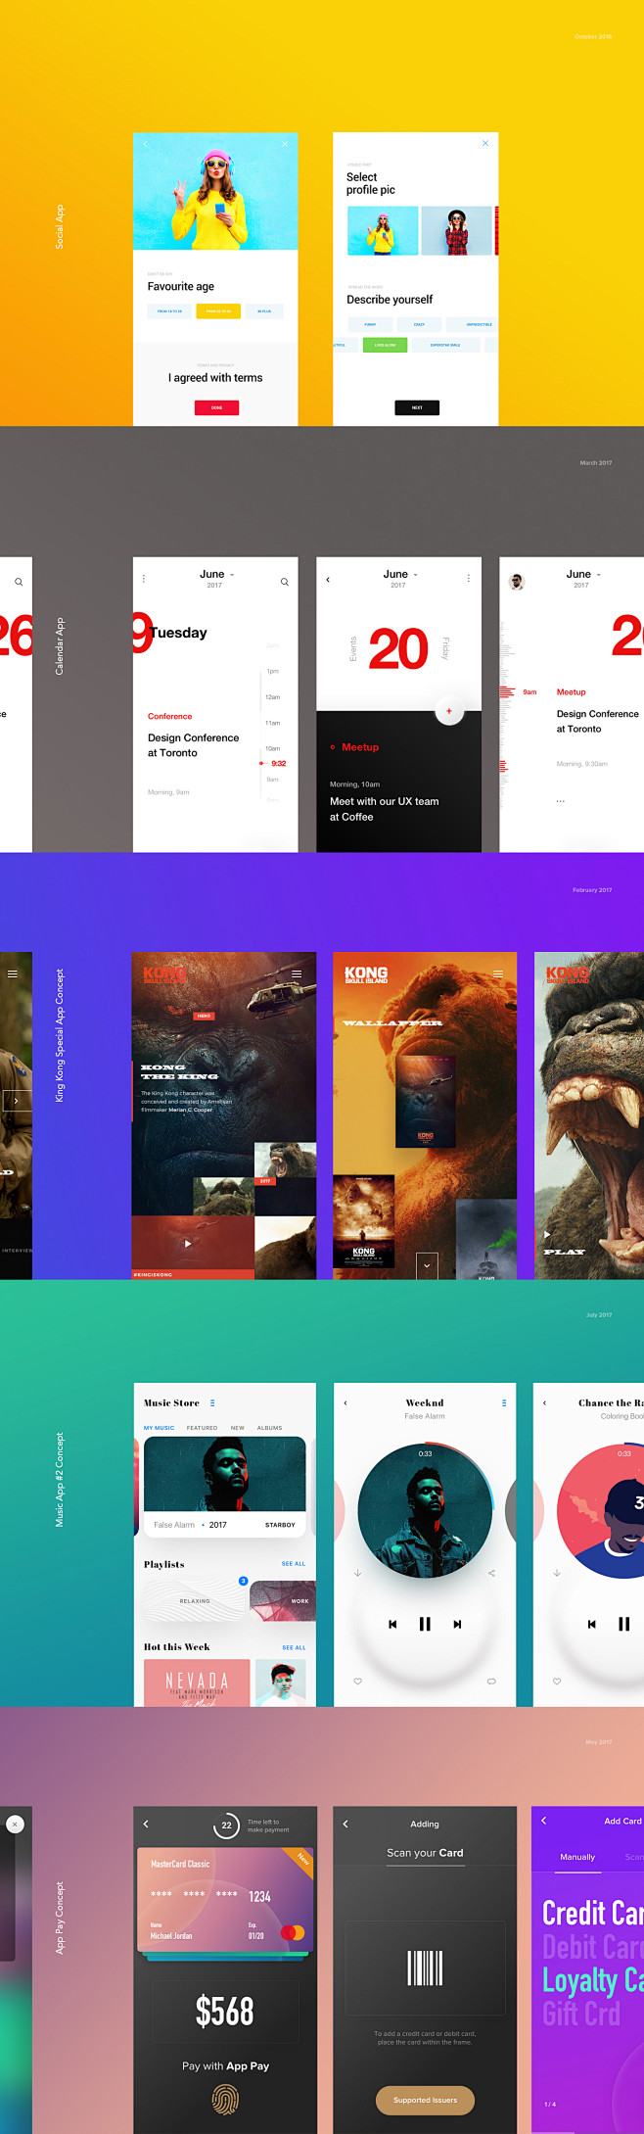Open the three-dot menu on Tuesday calendar
Screen dimensions: 644x2134
pyautogui.click(x=144, y=579)
